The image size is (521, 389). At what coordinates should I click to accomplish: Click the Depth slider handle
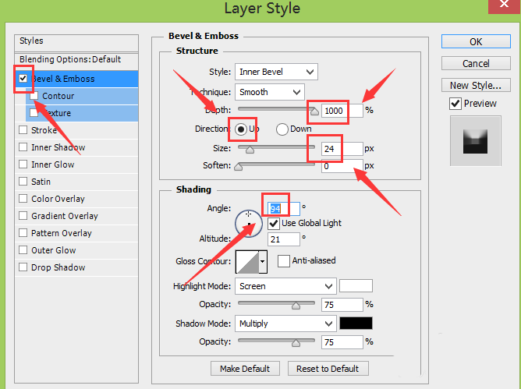coord(314,111)
